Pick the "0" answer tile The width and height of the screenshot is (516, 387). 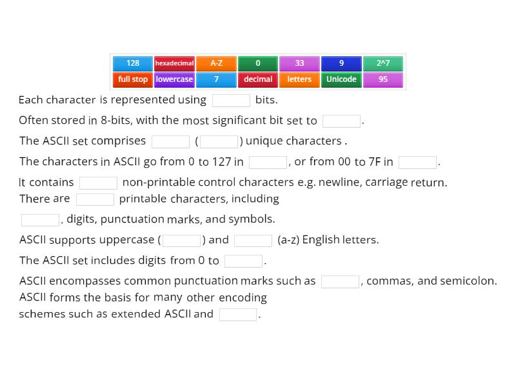click(x=257, y=63)
